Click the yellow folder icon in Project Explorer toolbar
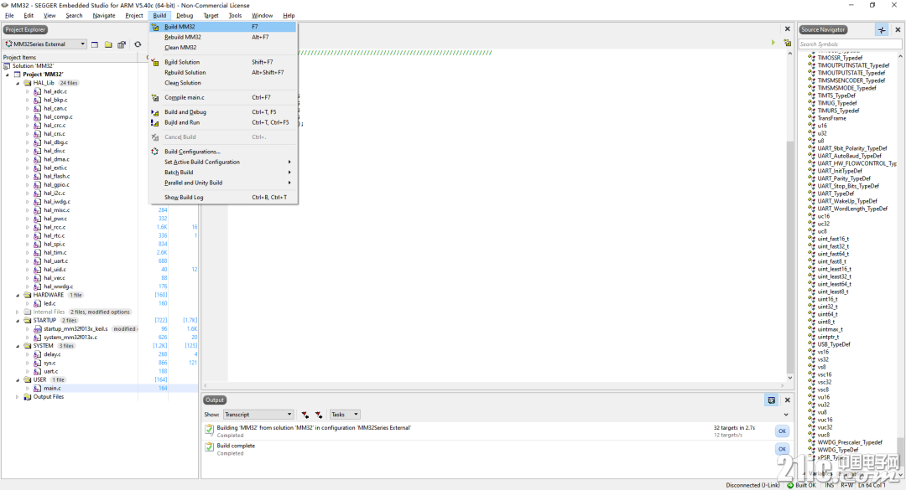The image size is (906, 490). [x=108, y=44]
